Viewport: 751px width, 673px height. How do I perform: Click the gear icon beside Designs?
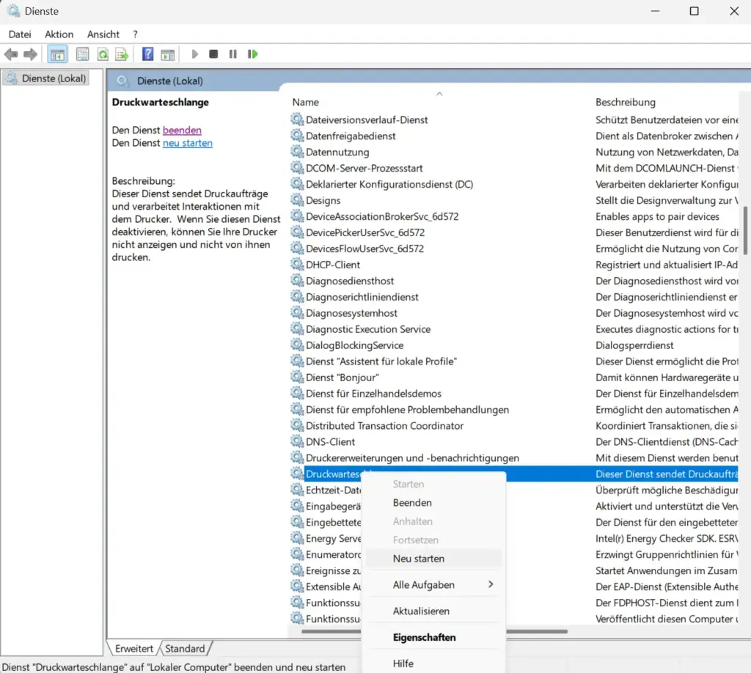tap(298, 200)
